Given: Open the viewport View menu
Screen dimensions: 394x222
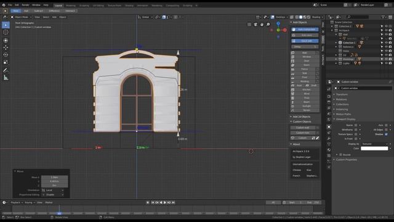Looking at the screenshot, I should coord(37,17).
